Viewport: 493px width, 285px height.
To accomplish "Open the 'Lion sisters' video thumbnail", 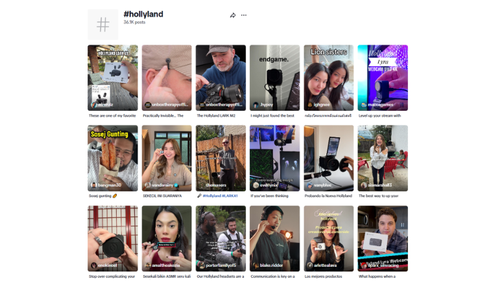I will [x=329, y=78].
